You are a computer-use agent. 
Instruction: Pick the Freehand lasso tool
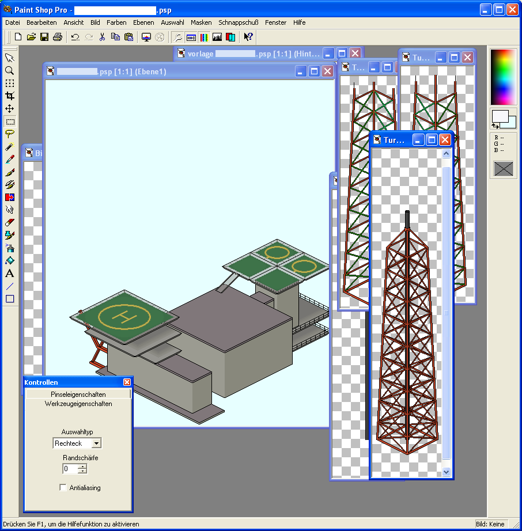10,134
